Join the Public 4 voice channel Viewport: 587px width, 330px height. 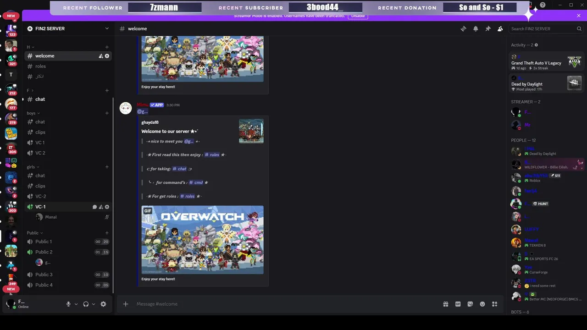click(x=67, y=285)
